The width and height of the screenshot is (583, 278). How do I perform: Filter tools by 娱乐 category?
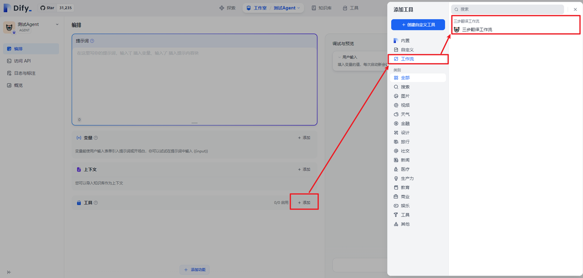click(x=419, y=206)
